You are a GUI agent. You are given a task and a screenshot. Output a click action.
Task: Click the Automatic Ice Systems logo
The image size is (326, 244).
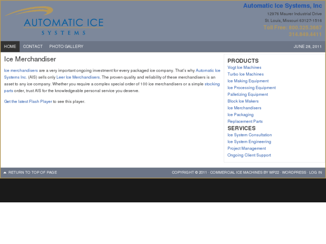click(x=54, y=21)
